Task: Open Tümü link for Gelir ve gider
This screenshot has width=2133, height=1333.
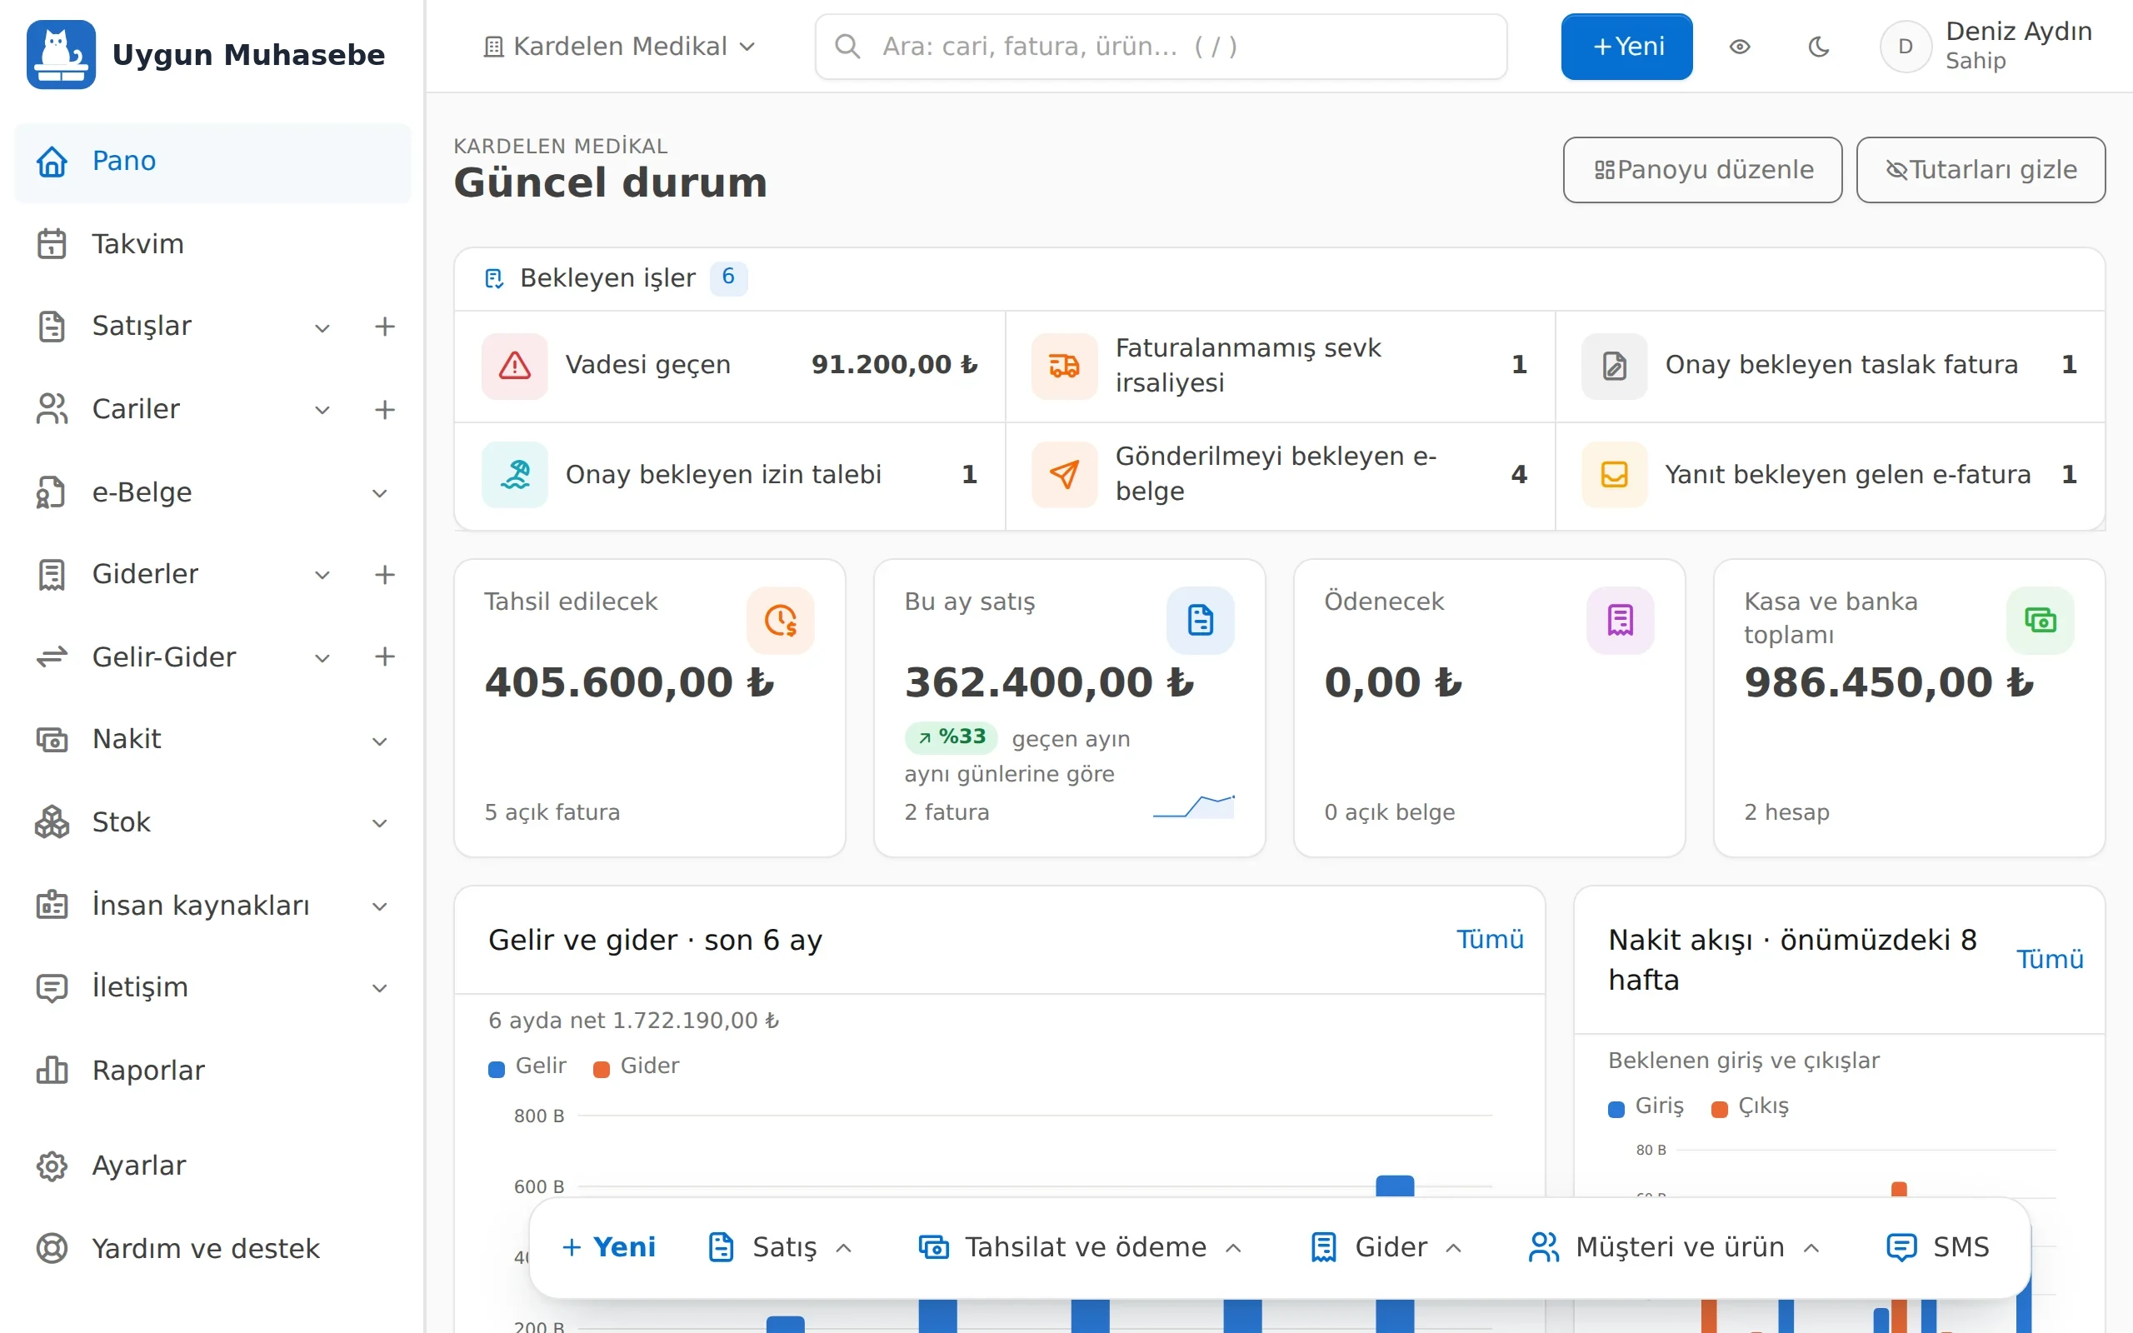Action: tap(1490, 940)
